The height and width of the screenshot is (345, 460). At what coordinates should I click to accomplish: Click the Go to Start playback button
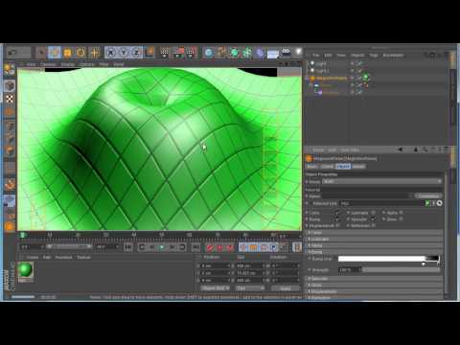point(128,247)
